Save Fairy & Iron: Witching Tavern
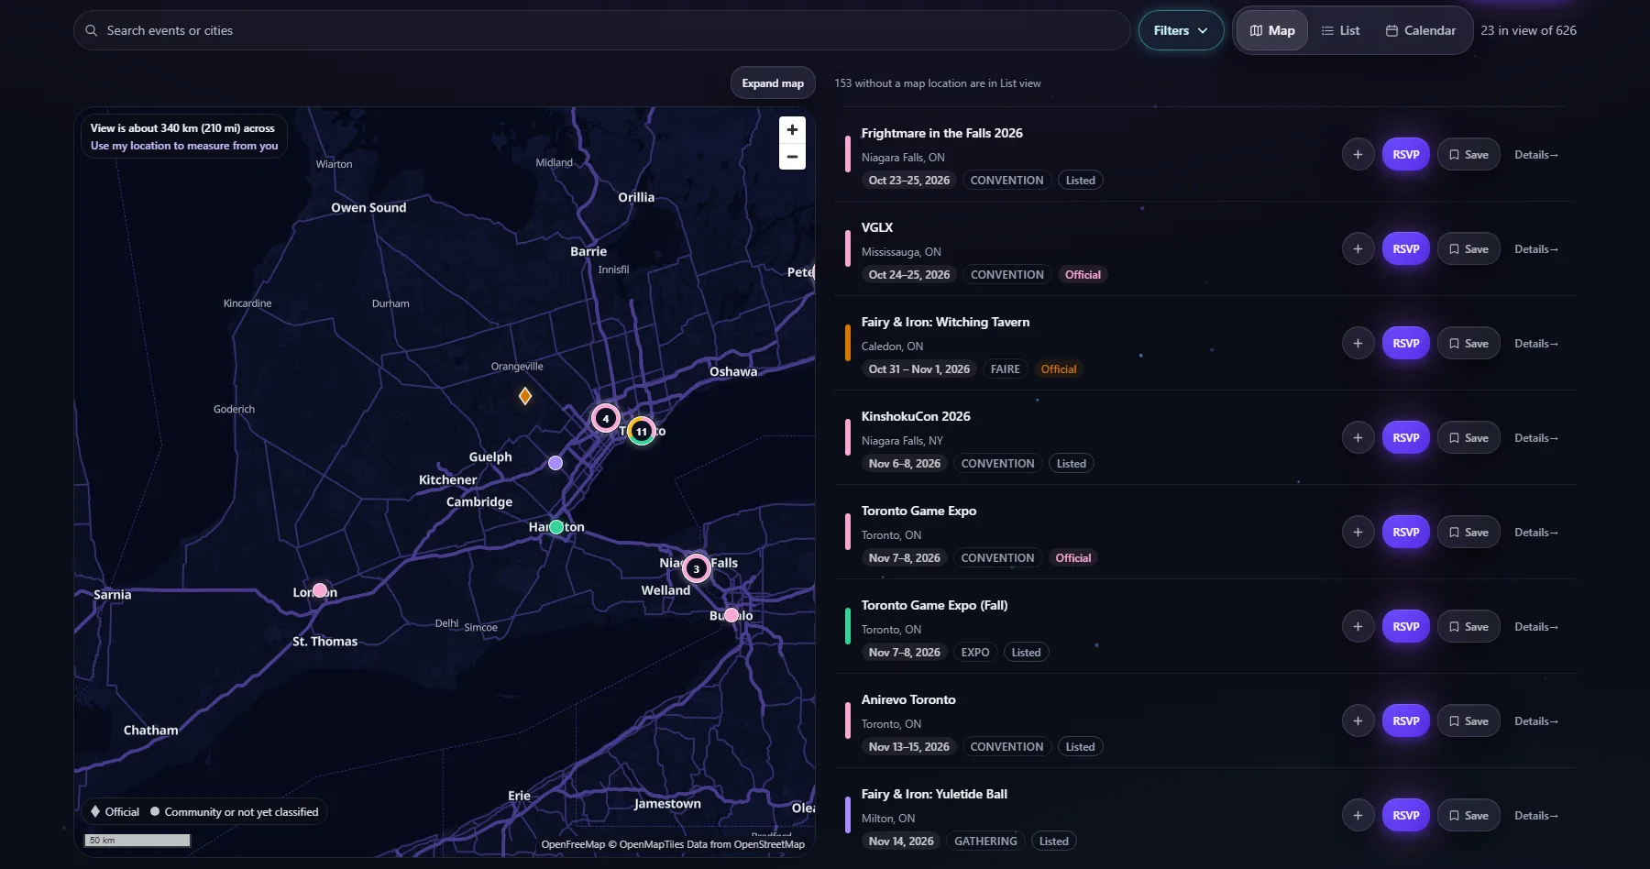Image resolution: width=1650 pixels, height=869 pixels. (x=1468, y=344)
